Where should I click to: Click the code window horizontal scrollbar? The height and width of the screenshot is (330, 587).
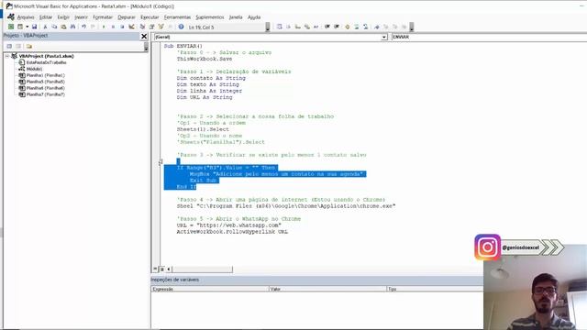point(202,269)
